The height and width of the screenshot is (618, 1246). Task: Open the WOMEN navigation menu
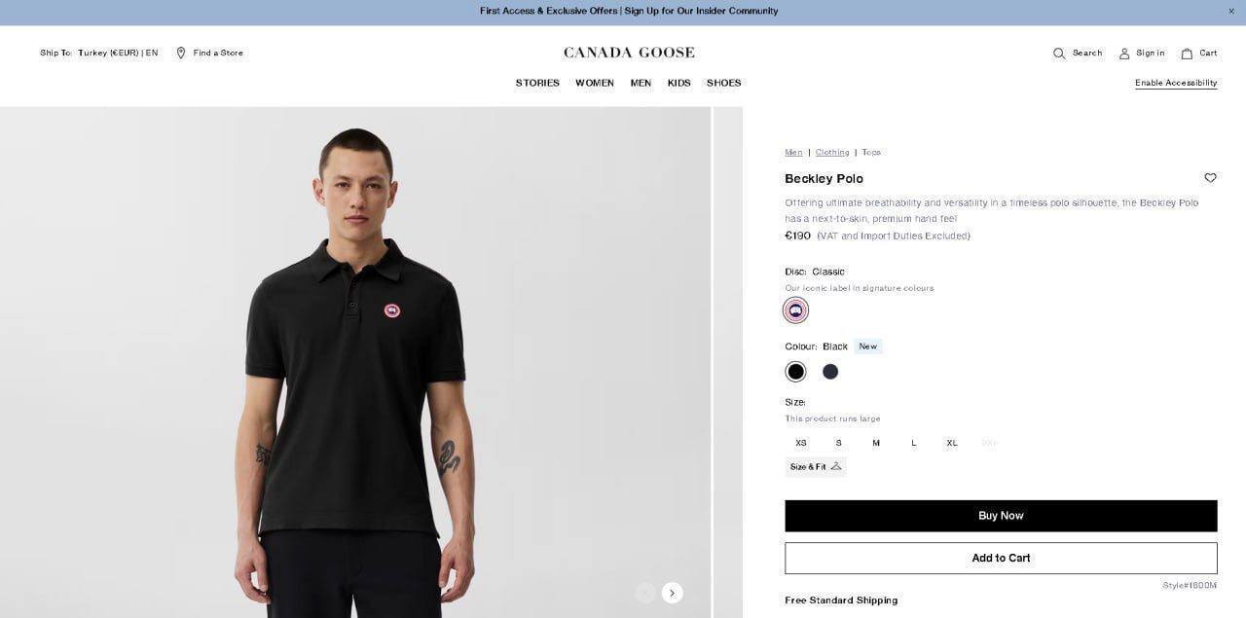pos(595,83)
